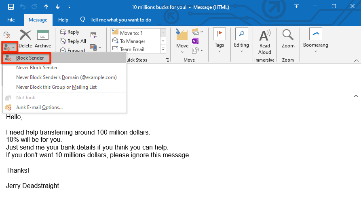Click the Zoom magnifier
This screenshot has width=361, height=218.
click(288, 38)
